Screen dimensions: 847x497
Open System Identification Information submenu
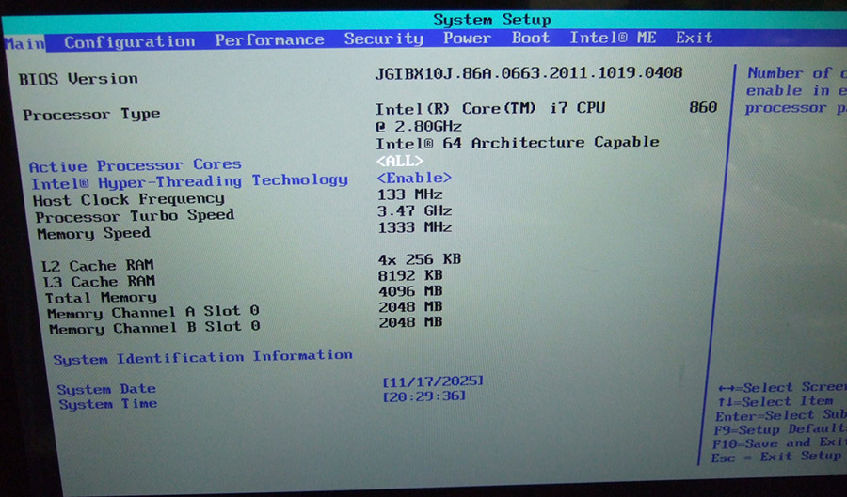coord(202,357)
